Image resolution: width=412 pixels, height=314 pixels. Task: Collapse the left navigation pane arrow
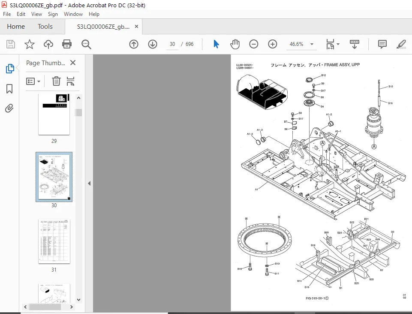coord(89,183)
